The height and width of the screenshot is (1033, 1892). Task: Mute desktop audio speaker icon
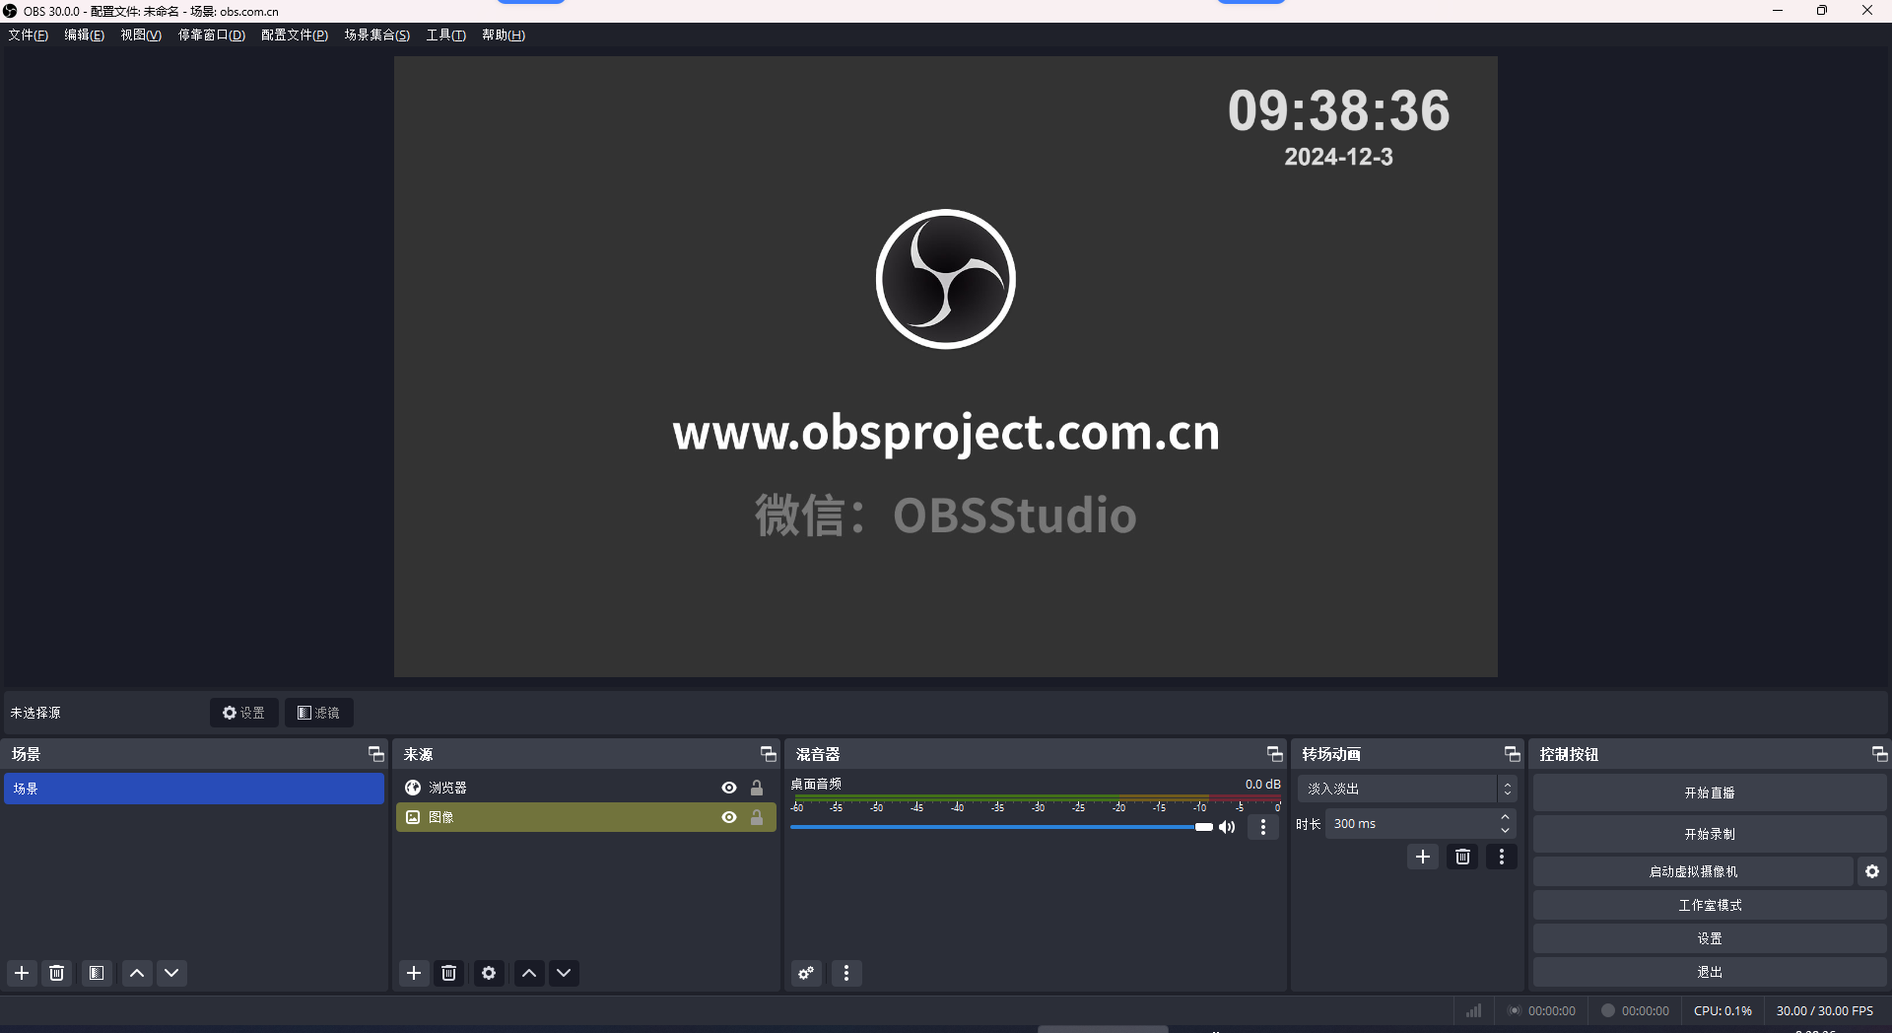pos(1227,827)
